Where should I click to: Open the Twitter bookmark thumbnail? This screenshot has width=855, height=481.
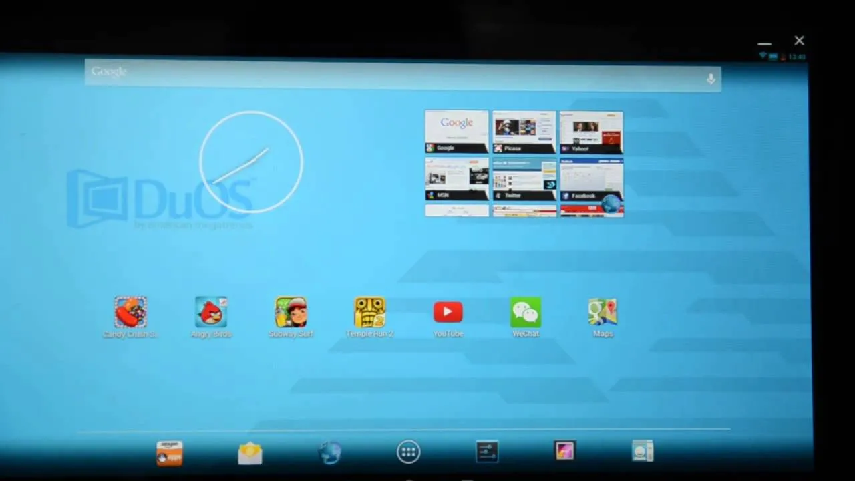(524, 179)
